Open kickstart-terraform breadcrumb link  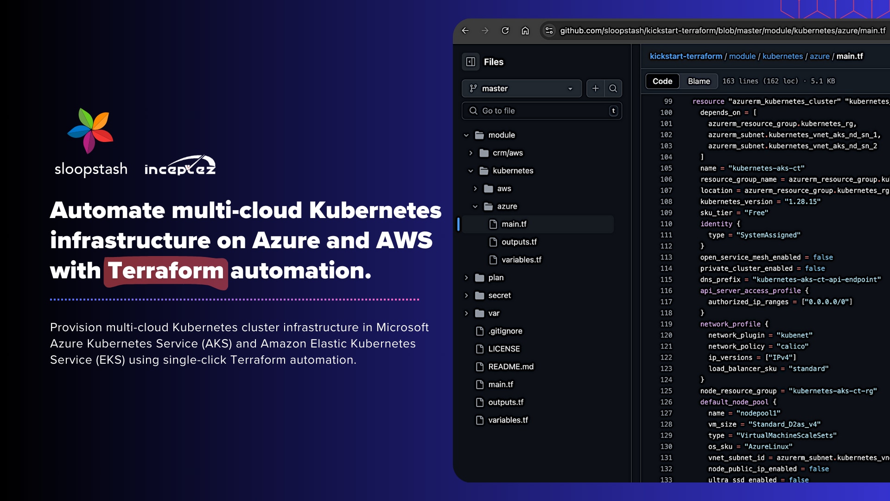click(686, 56)
